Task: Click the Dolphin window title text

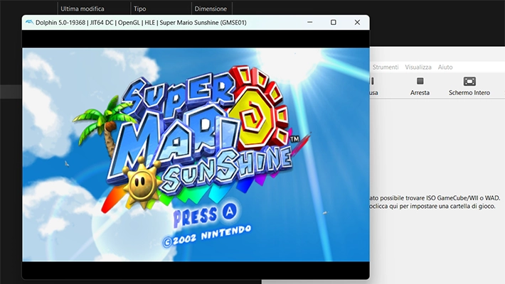Action: click(x=141, y=23)
